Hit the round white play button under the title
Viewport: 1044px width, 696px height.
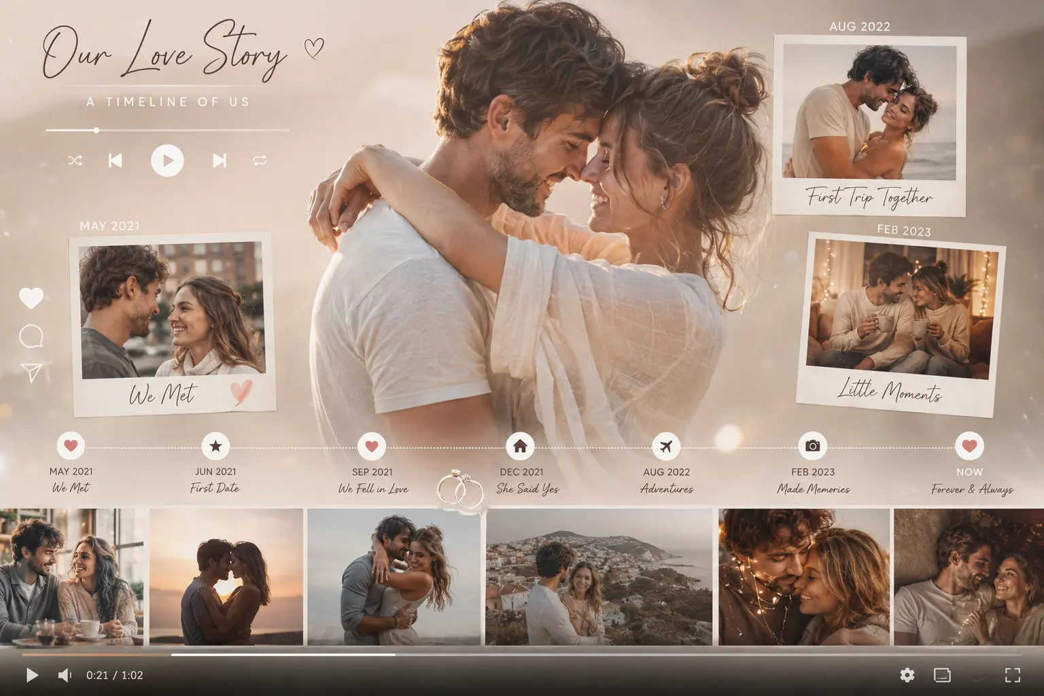coord(167,160)
